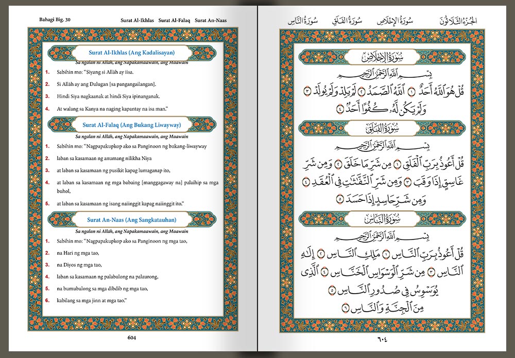
Task: Click the Arabic basmala under the Al-Falaq banner
Action: click(x=382, y=145)
